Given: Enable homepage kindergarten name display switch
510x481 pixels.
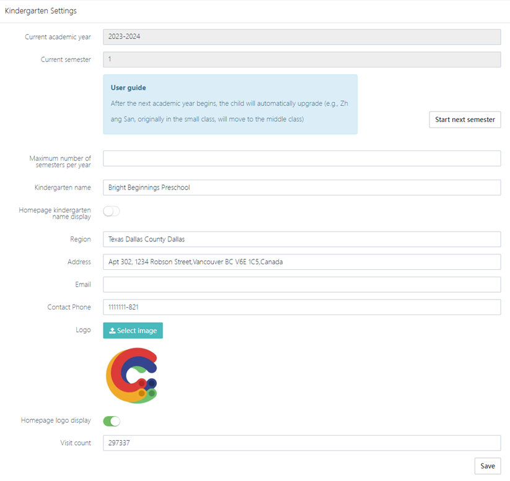Looking at the screenshot, I should (x=112, y=211).
